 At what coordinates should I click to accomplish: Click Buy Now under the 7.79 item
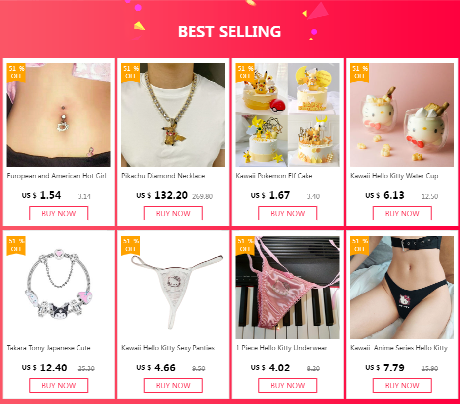coord(402,386)
